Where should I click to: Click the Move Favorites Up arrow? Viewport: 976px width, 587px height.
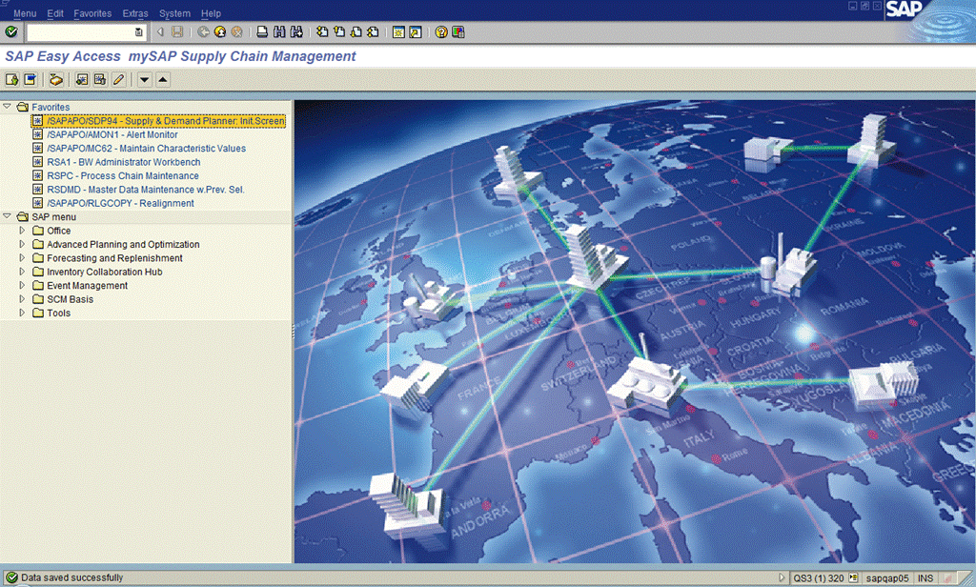pyautogui.click(x=162, y=80)
